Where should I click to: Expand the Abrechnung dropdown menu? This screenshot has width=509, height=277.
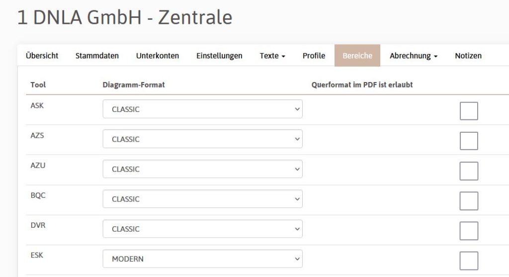pos(413,56)
